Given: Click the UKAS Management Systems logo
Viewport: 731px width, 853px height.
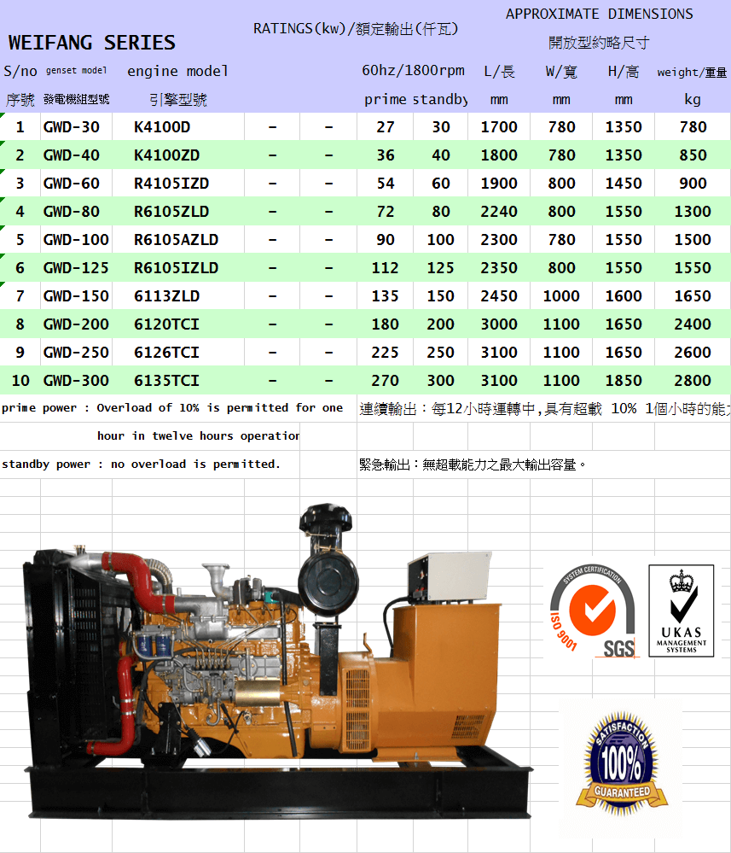Looking at the screenshot, I should point(681,610).
